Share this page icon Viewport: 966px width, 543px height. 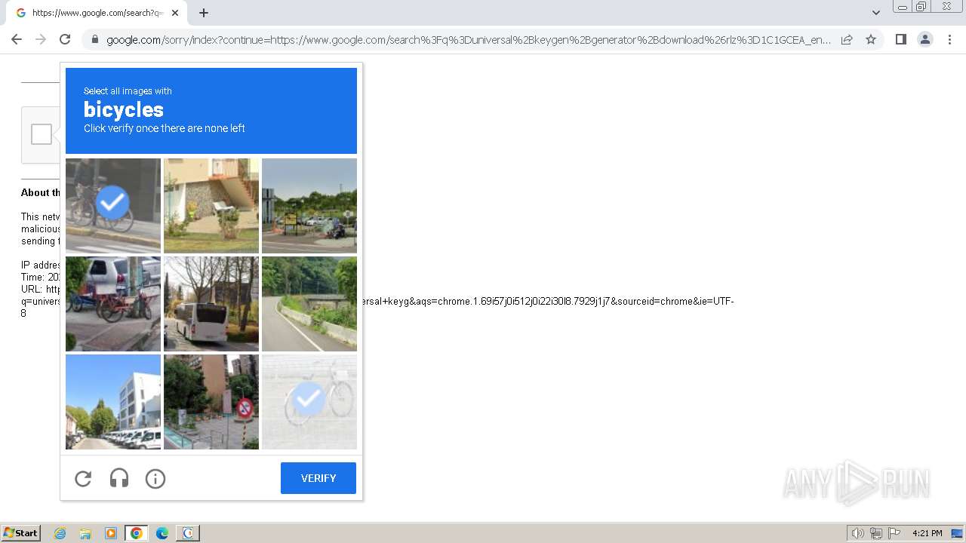click(x=847, y=39)
